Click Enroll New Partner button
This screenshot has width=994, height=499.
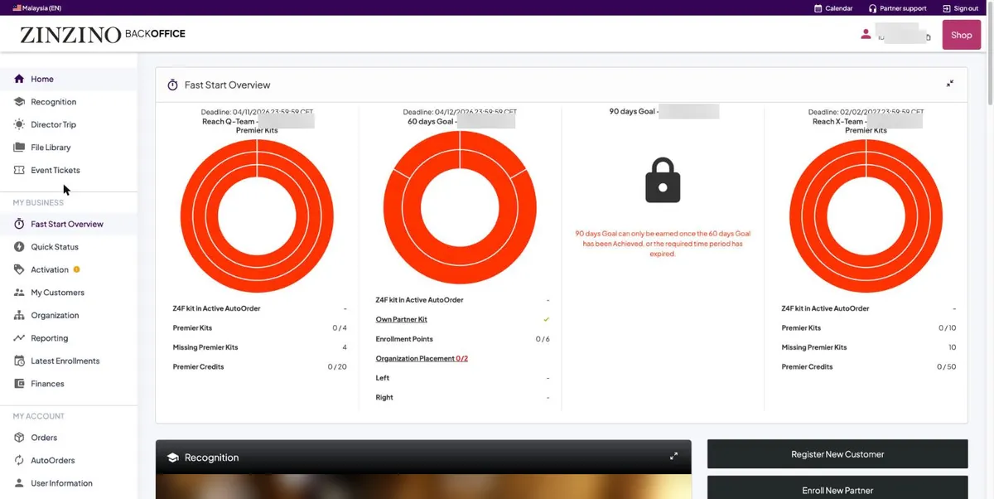pos(837,489)
